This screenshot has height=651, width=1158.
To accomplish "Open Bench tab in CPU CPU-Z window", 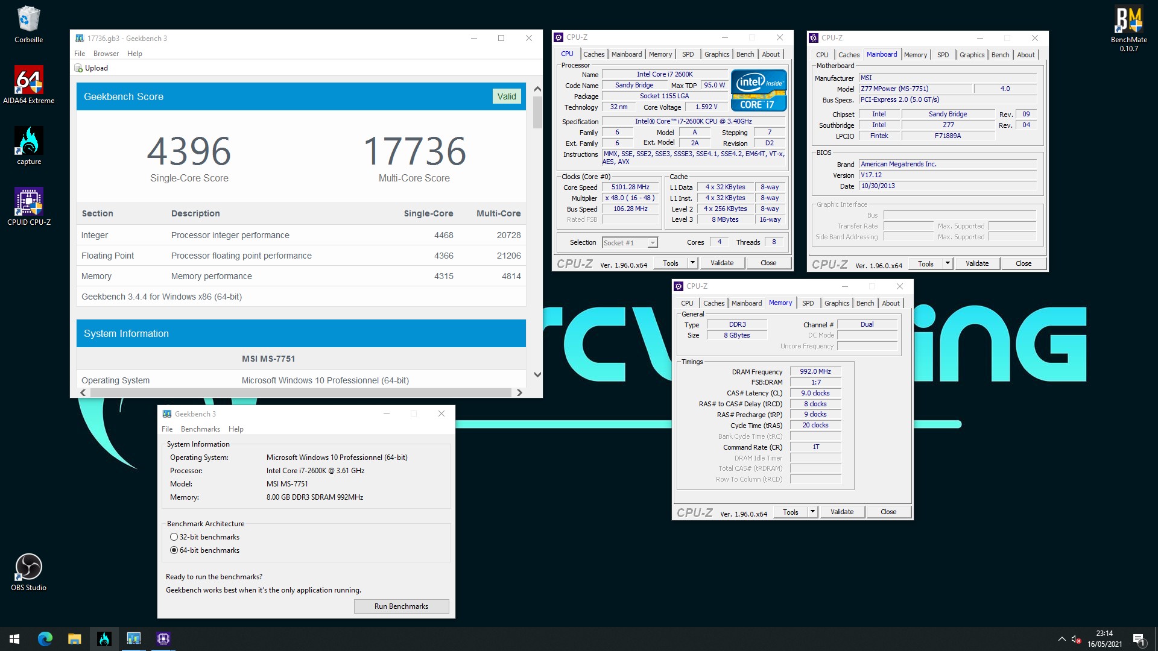I will 745,54.
